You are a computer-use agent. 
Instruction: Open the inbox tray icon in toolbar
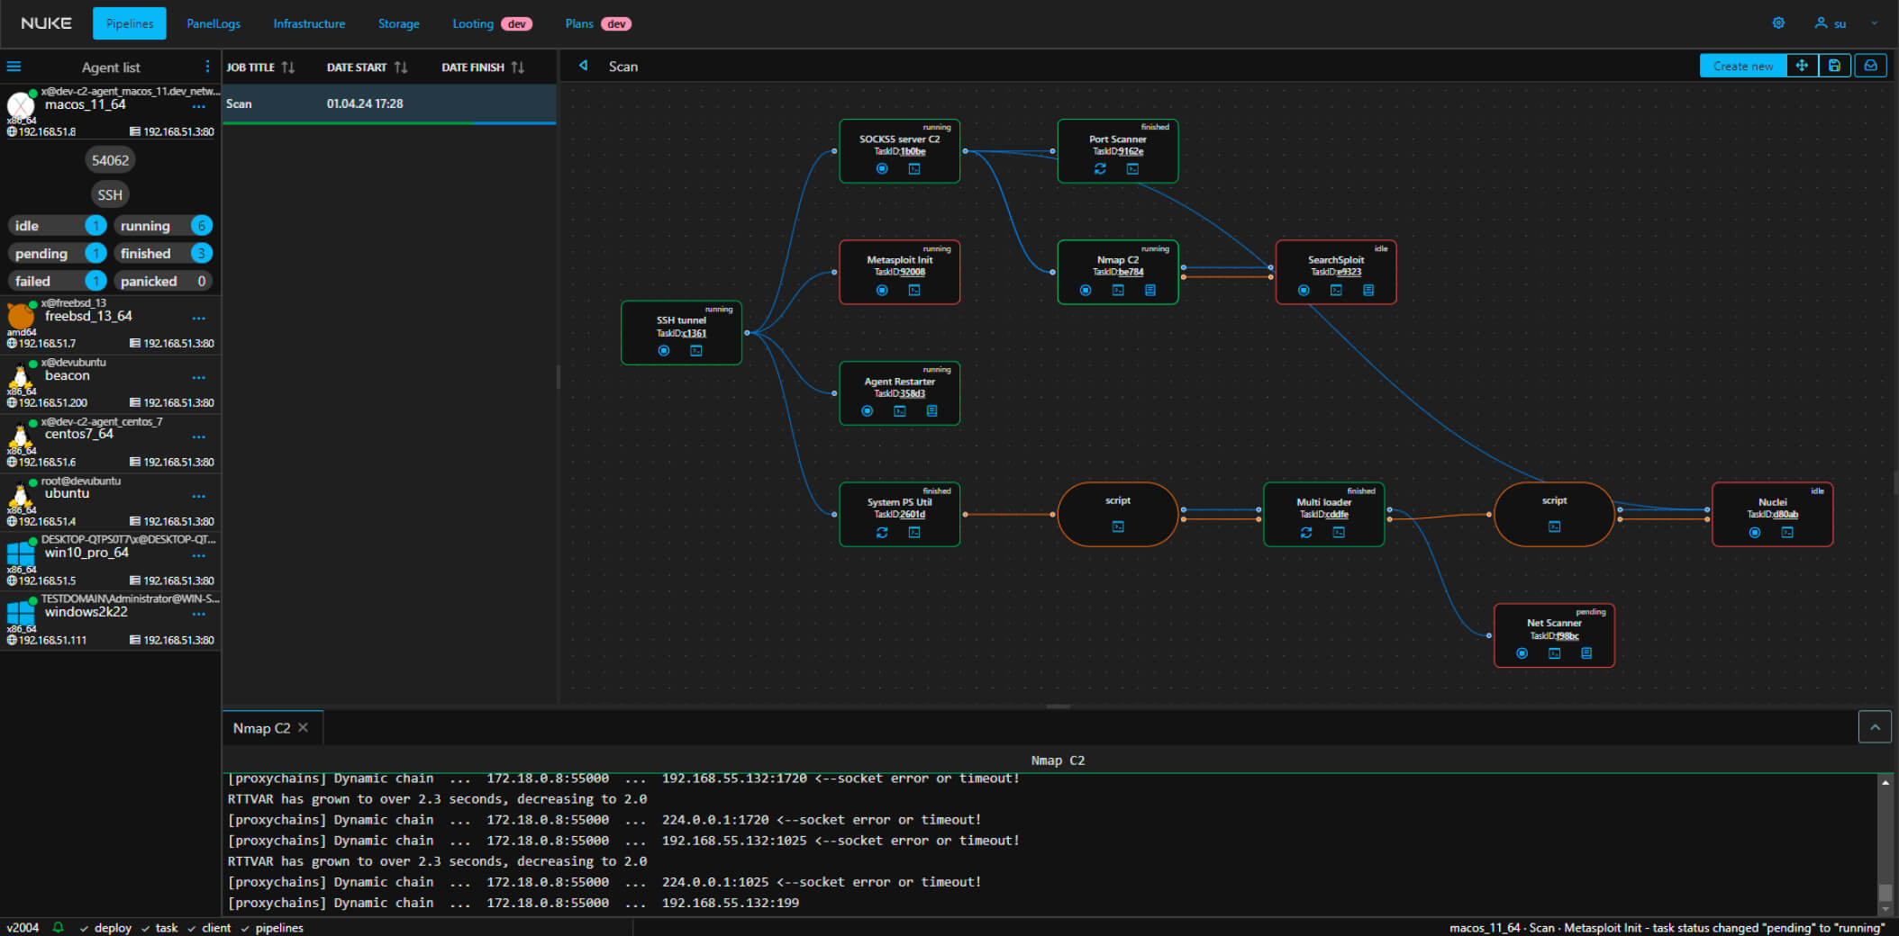(x=1871, y=66)
